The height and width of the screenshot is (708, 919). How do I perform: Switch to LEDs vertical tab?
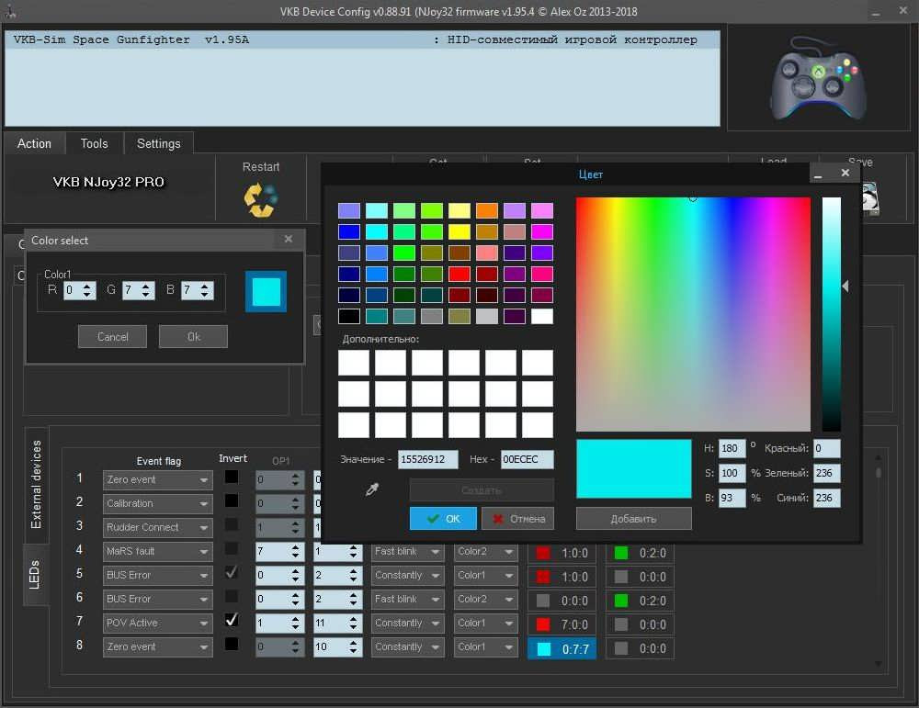[35, 575]
